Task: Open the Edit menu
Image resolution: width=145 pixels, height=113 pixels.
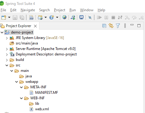Action: pos(13,10)
